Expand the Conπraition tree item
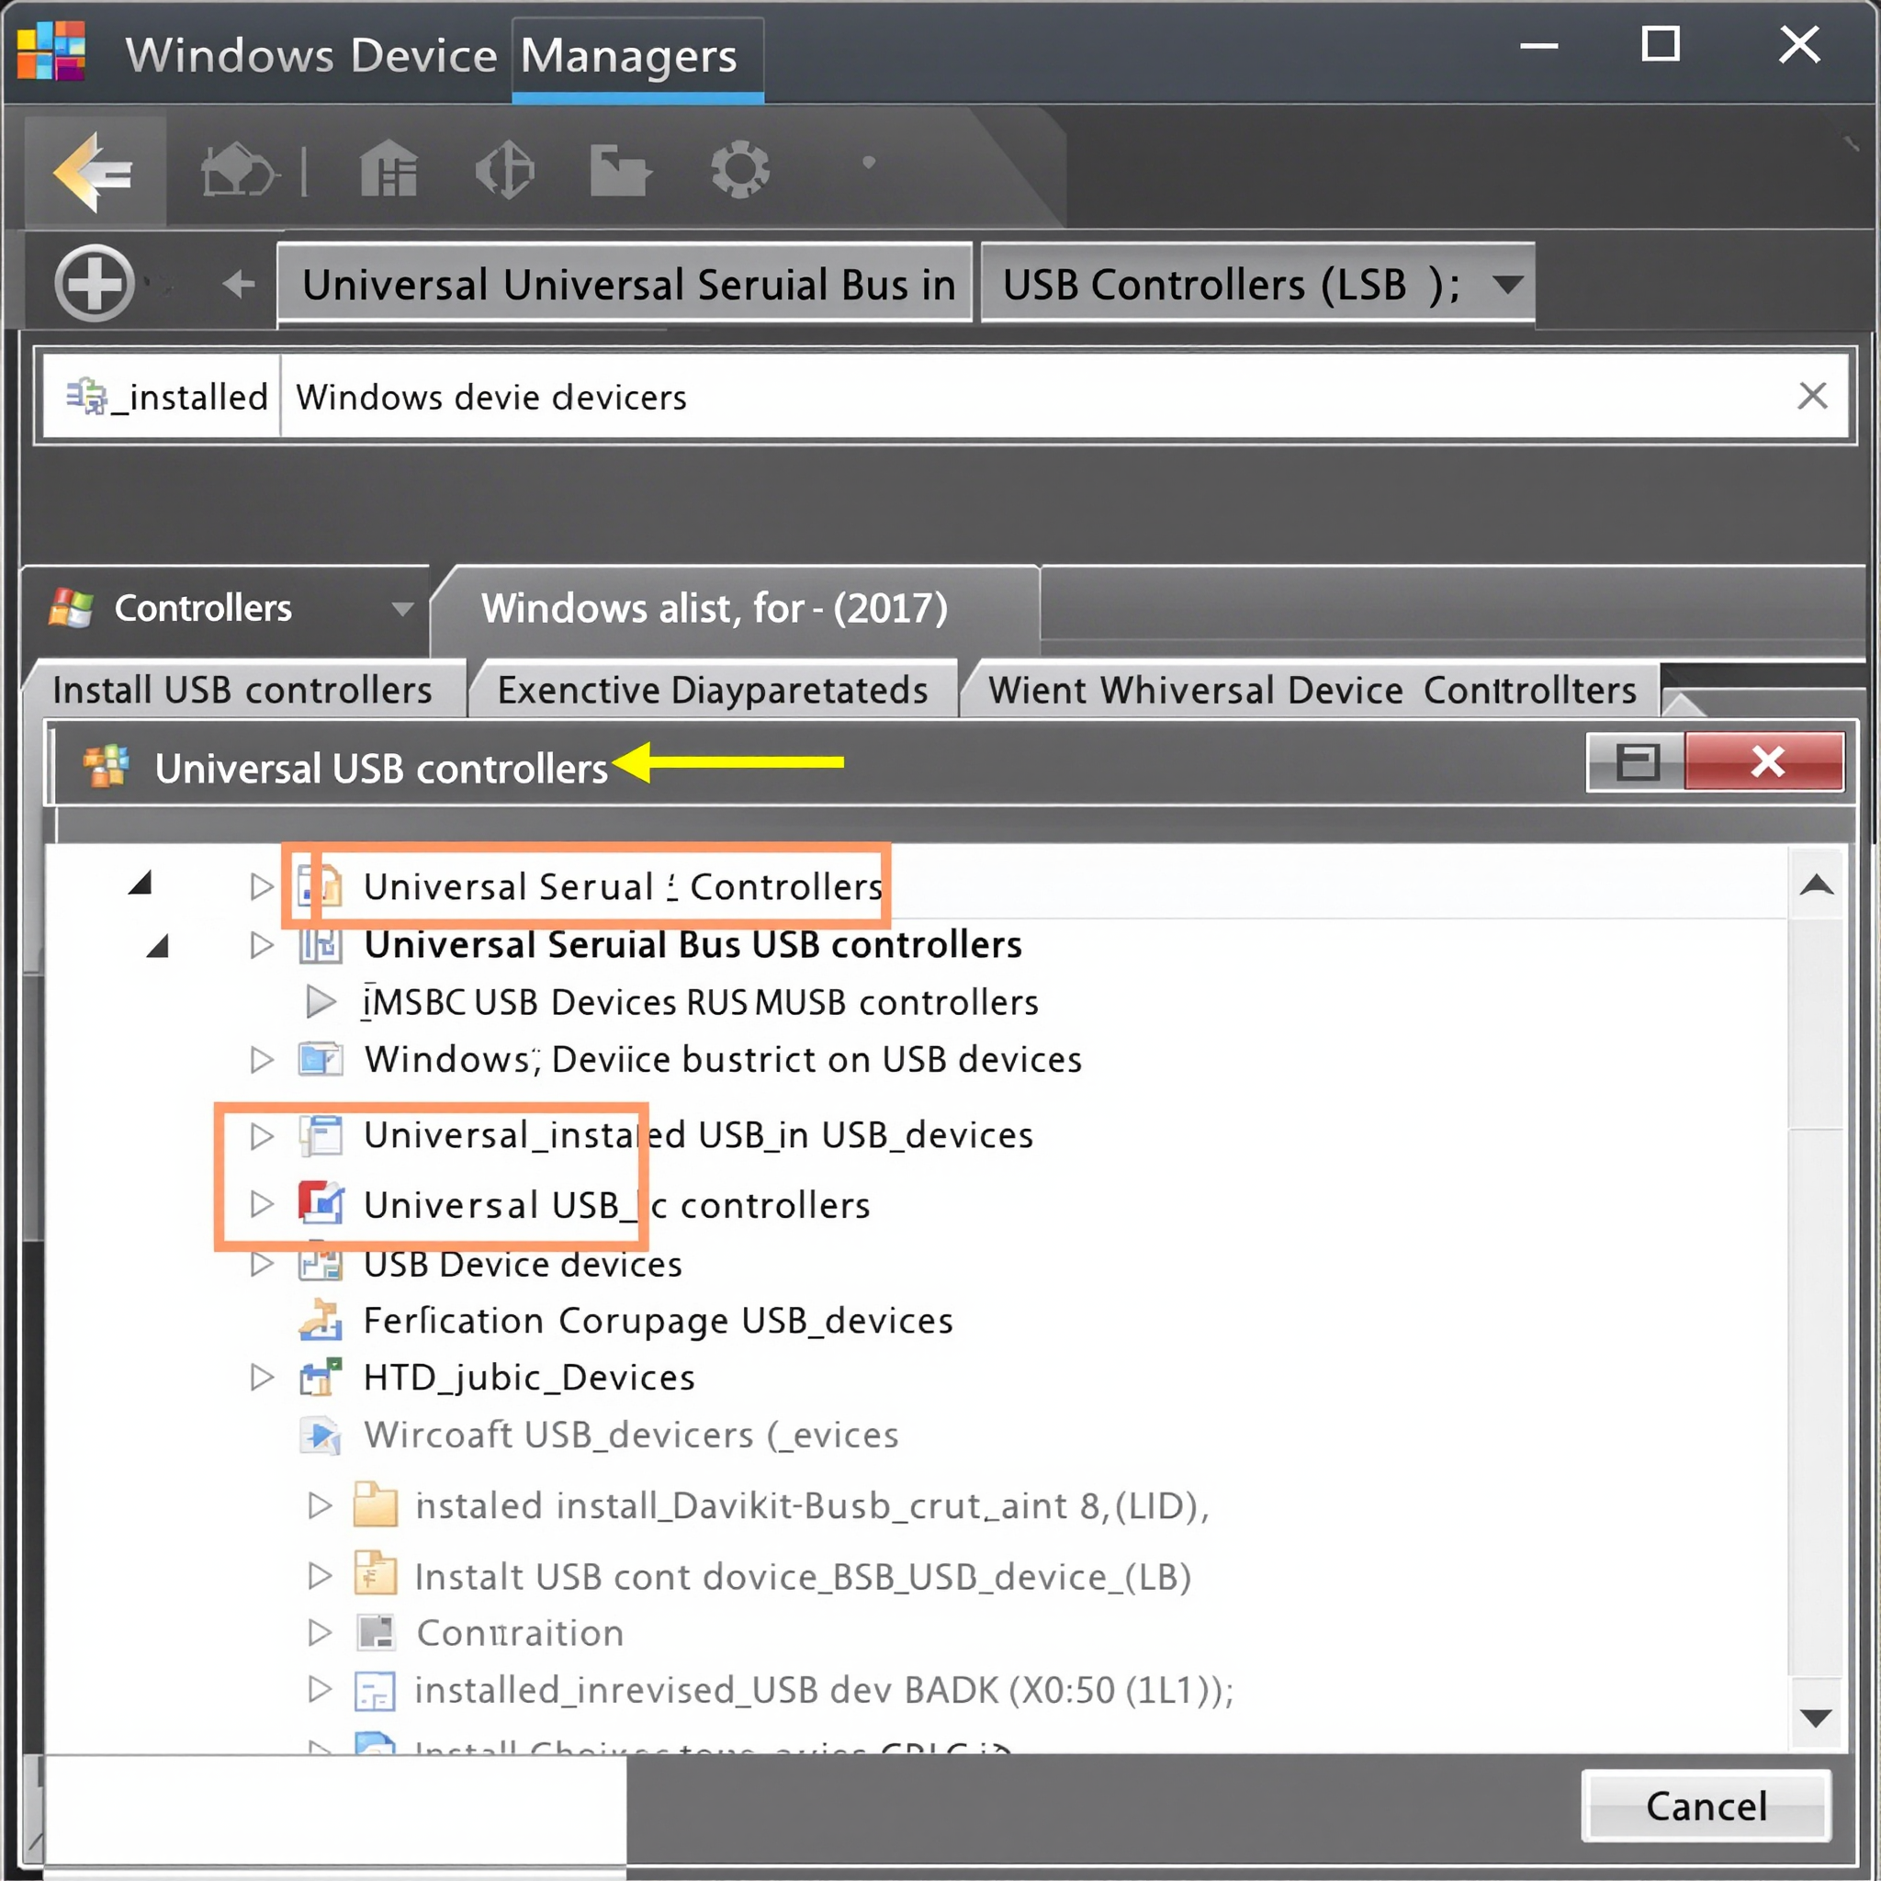The image size is (1881, 1881). point(320,1633)
